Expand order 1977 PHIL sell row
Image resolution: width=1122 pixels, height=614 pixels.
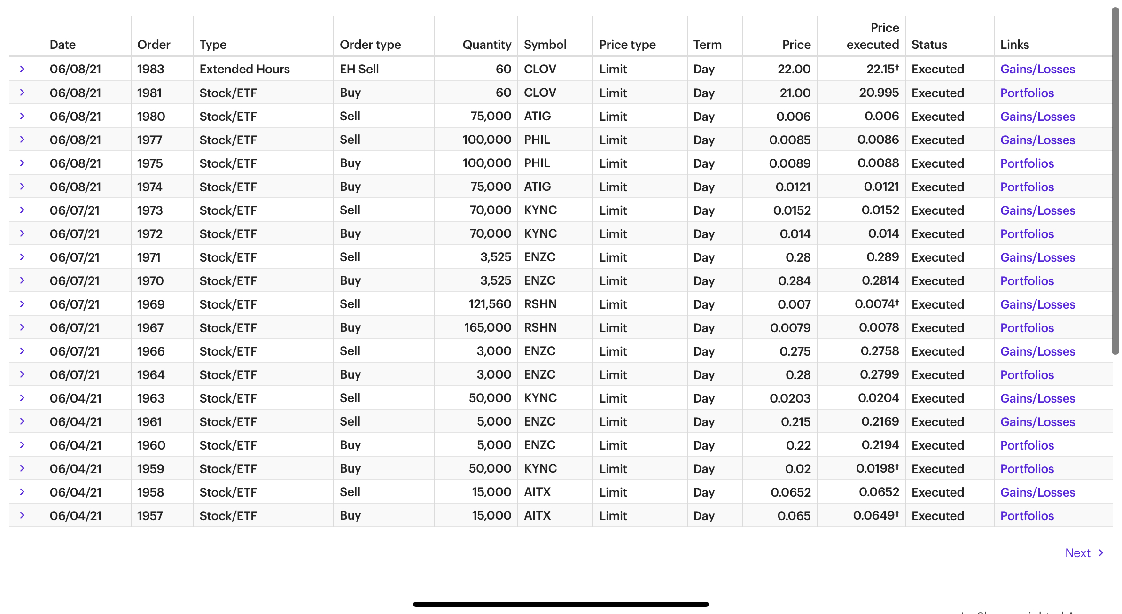click(x=22, y=140)
